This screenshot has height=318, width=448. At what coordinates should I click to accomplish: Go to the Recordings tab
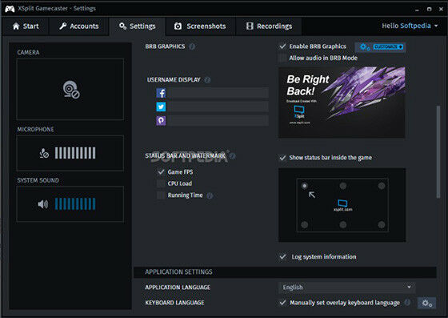click(x=269, y=26)
